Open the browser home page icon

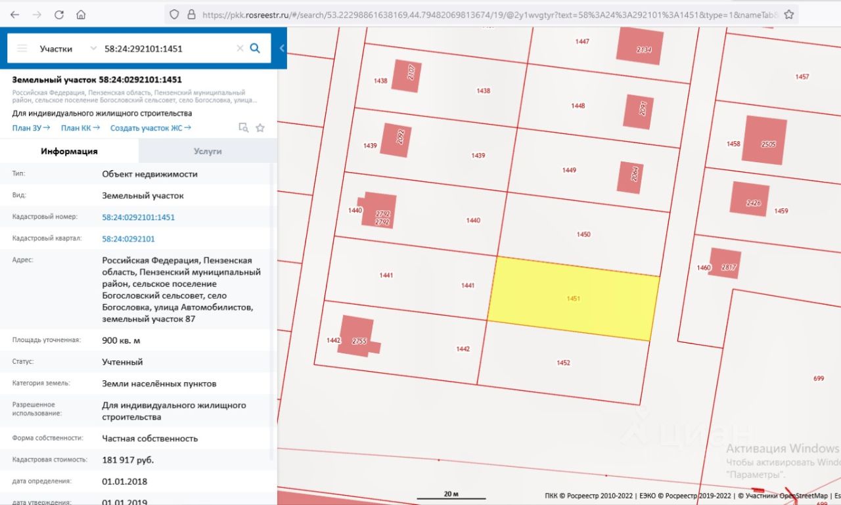point(81,14)
